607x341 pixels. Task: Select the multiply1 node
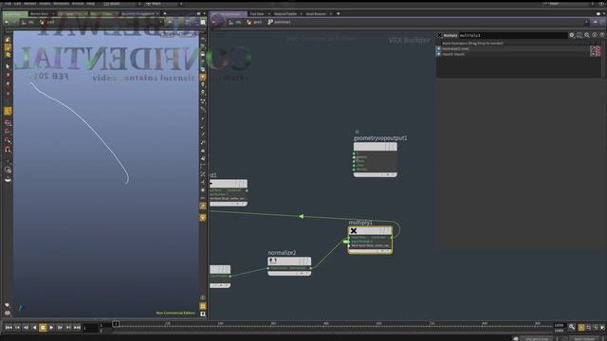(370, 231)
